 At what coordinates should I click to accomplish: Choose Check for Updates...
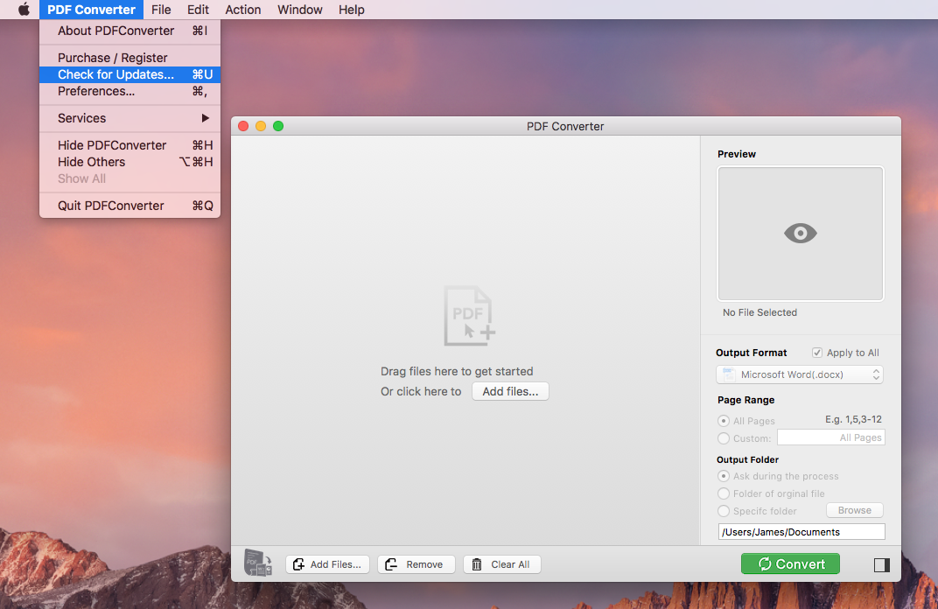[129, 74]
